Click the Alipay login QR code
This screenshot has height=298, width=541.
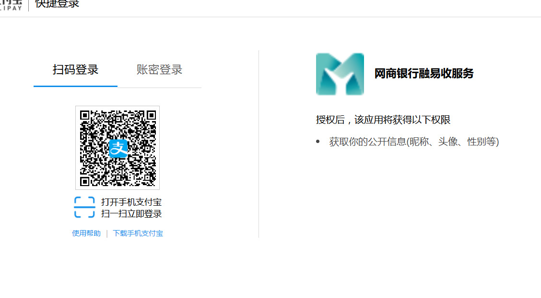point(118,148)
